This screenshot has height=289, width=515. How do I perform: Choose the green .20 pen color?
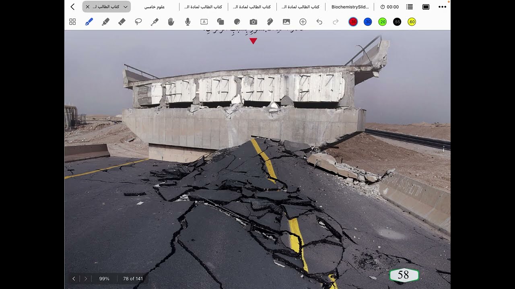(383, 22)
